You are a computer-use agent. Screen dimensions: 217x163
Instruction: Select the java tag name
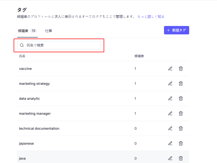(22, 159)
